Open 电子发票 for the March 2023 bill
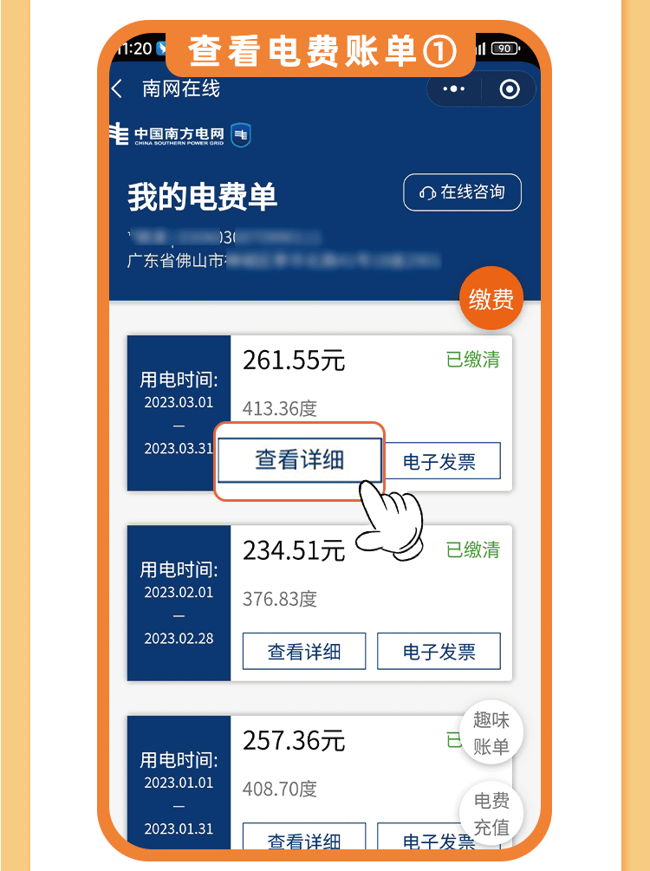Image resolution: width=650 pixels, height=871 pixels. pyautogui.click(x=439, y=461)
